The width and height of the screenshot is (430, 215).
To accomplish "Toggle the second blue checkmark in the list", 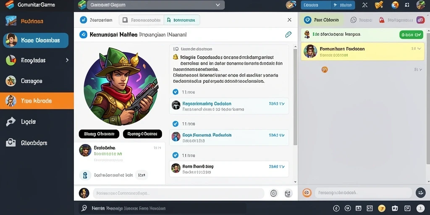I will pos(176,124).
